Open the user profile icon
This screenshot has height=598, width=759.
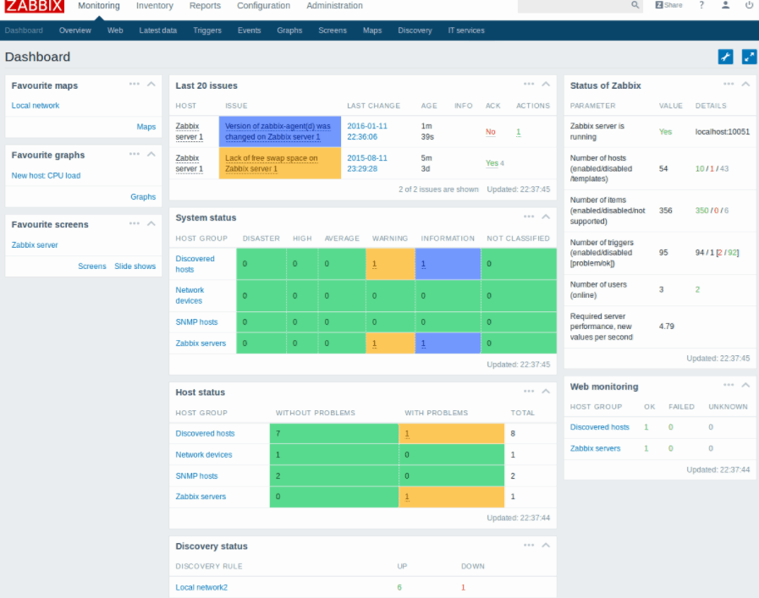point(725,5)
